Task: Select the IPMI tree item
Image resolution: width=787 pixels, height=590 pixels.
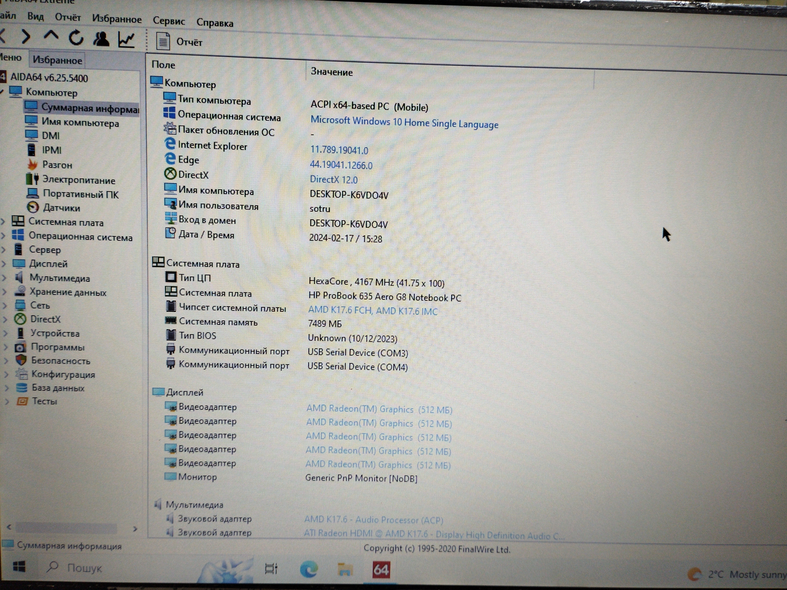Action: point(52,150)
